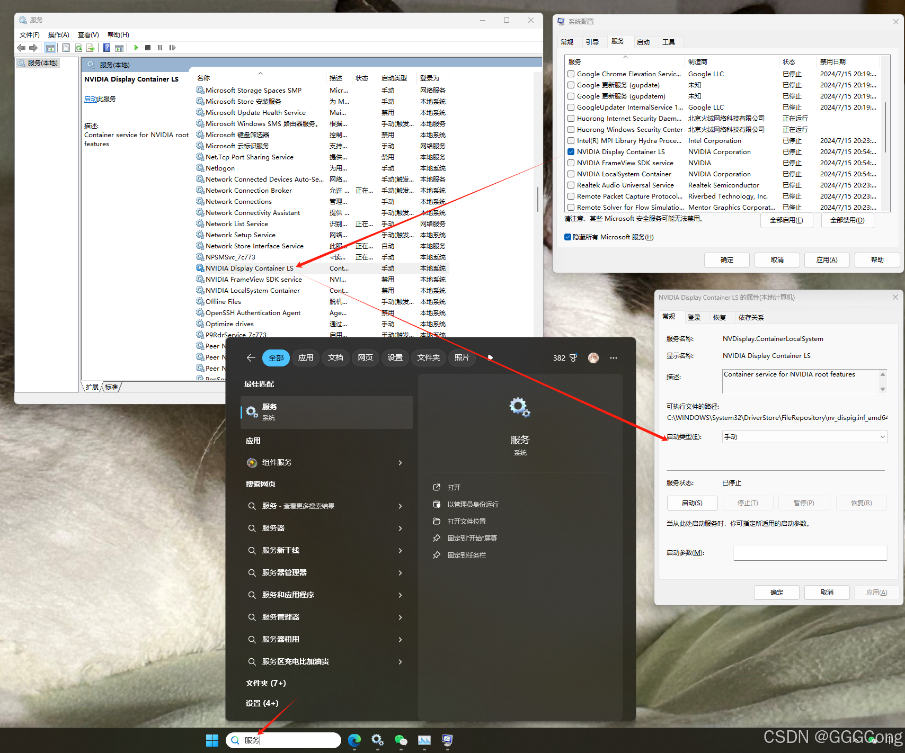Click 打开 in the search details pane
Screen dimensions: 905x753
point(454,488)
